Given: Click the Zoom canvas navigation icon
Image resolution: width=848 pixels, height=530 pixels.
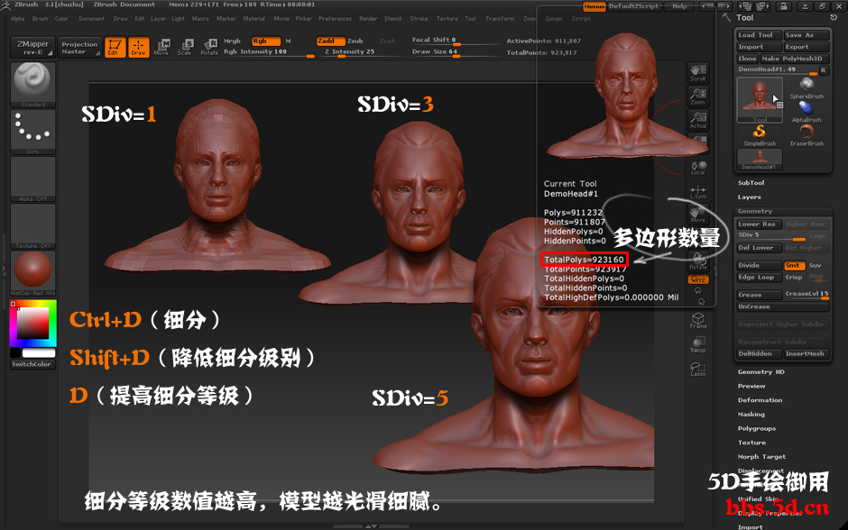Looking at the screenshot, I should coord(698,96).
